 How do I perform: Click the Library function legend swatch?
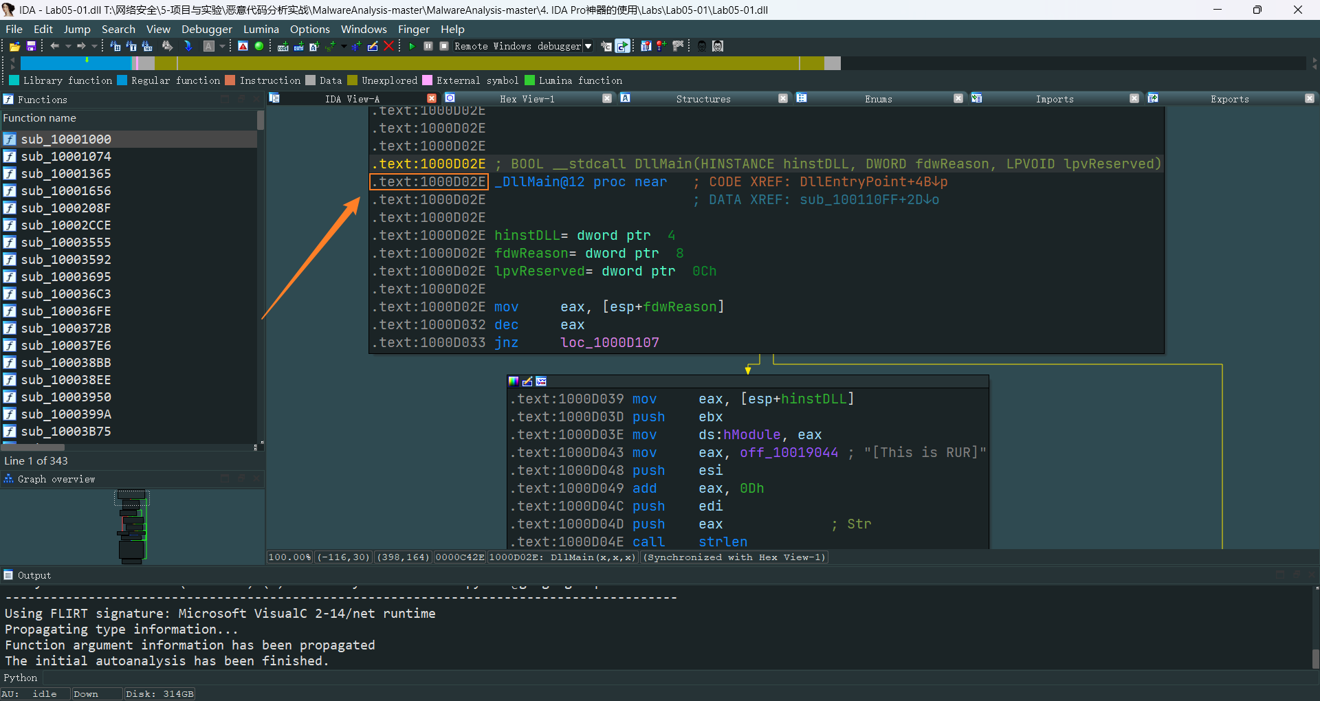pos(14,80)
